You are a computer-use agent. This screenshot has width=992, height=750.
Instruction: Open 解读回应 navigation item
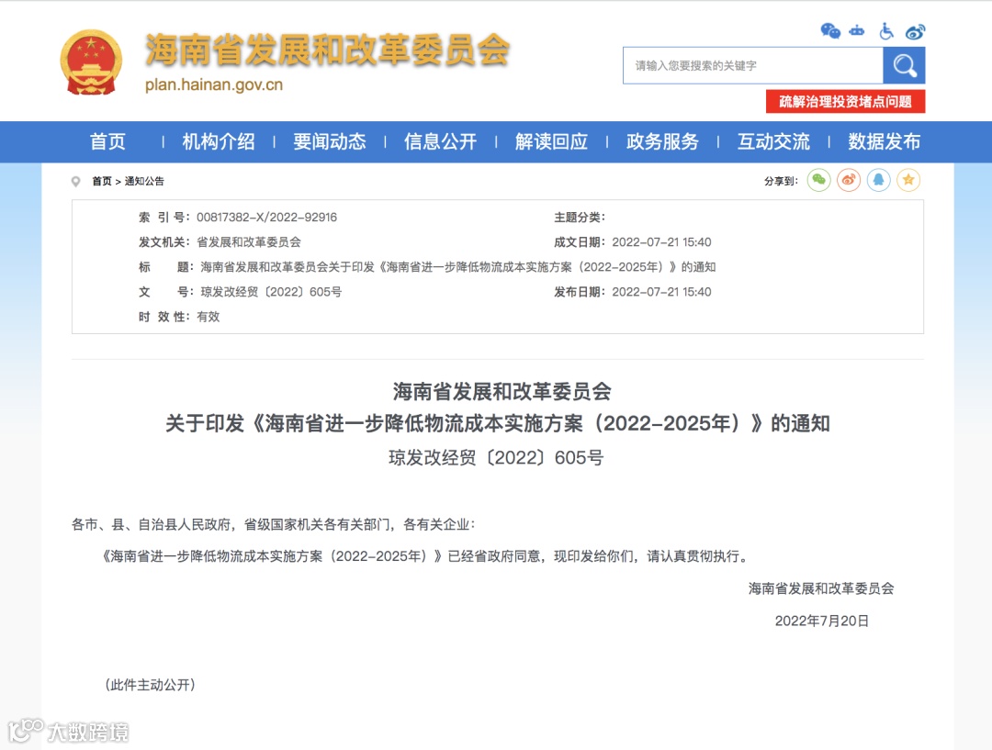[552, 141]
